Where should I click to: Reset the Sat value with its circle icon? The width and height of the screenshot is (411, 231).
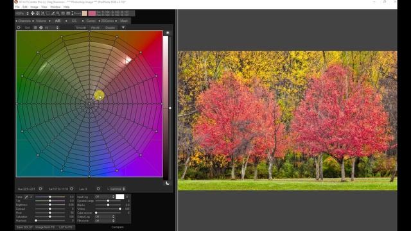pyautogui.click(x=71, y=189)
